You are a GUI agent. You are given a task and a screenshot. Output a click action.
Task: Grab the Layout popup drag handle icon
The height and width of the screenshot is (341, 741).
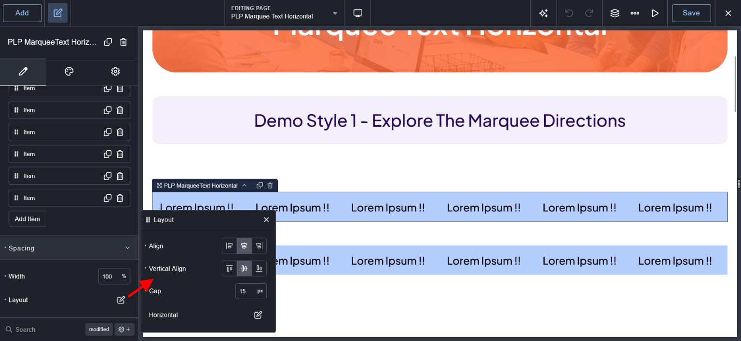(x=148, y=220)
